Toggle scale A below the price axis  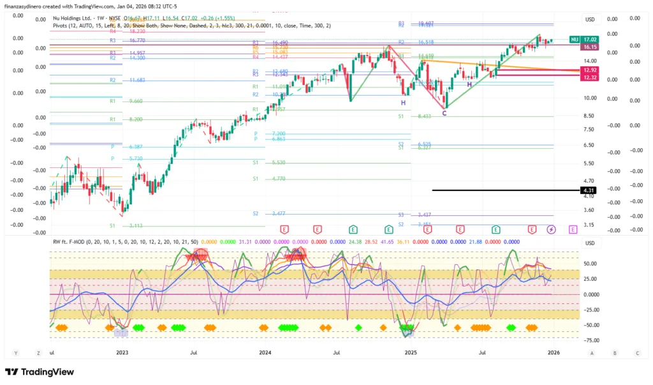pos(592,352)
